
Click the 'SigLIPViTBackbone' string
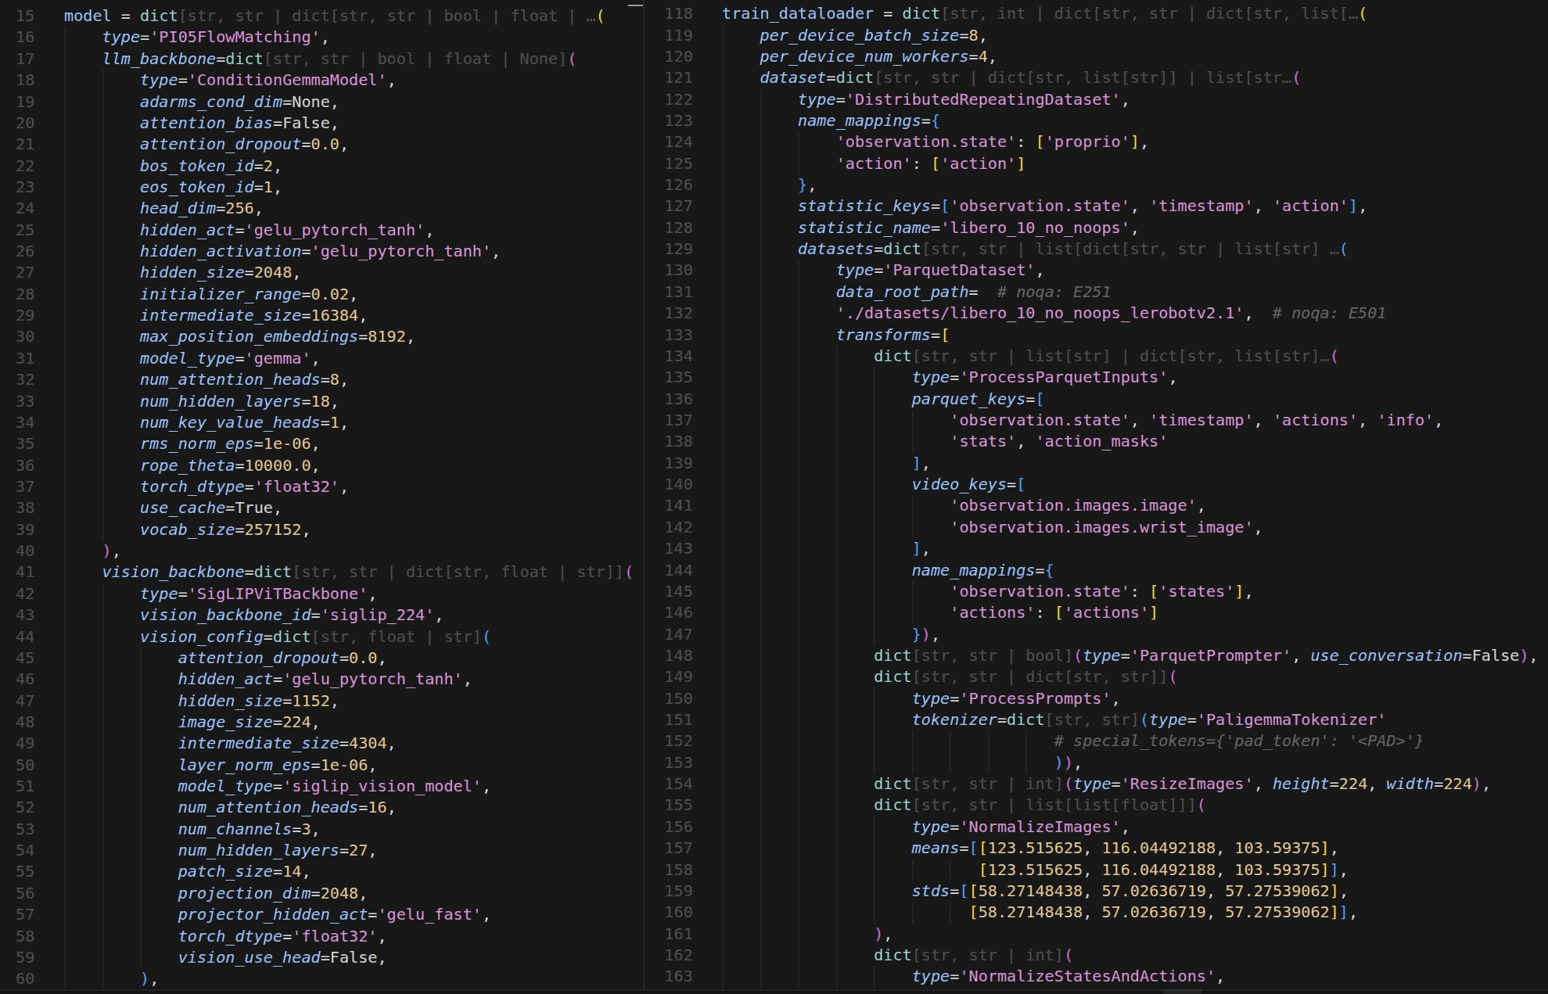(x=278, y=594)
